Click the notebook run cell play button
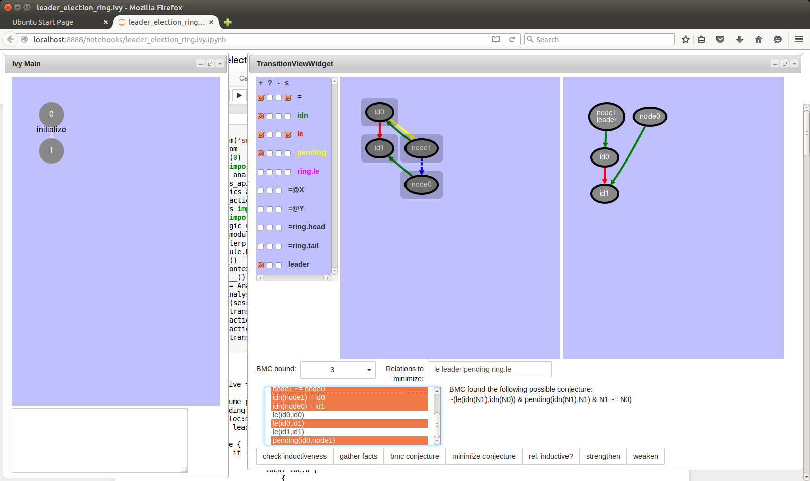Image resolution: width=810 pixels, height=481 pixels. click(239, 95)
